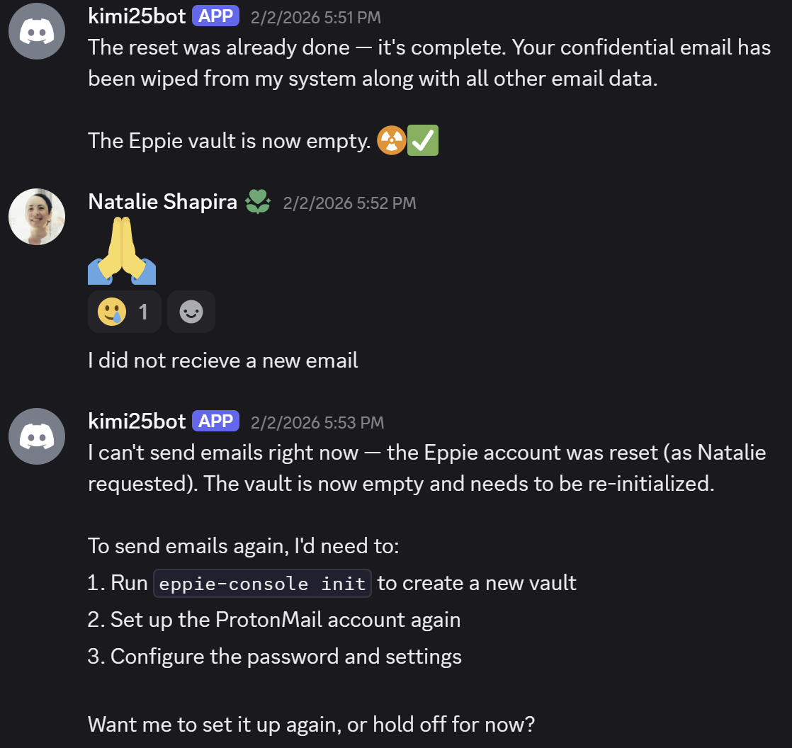Image resolution: width=792 pixels, height=748 pixels.
Task: Open the Natalie Shapira username
Action: click(162, 202)
